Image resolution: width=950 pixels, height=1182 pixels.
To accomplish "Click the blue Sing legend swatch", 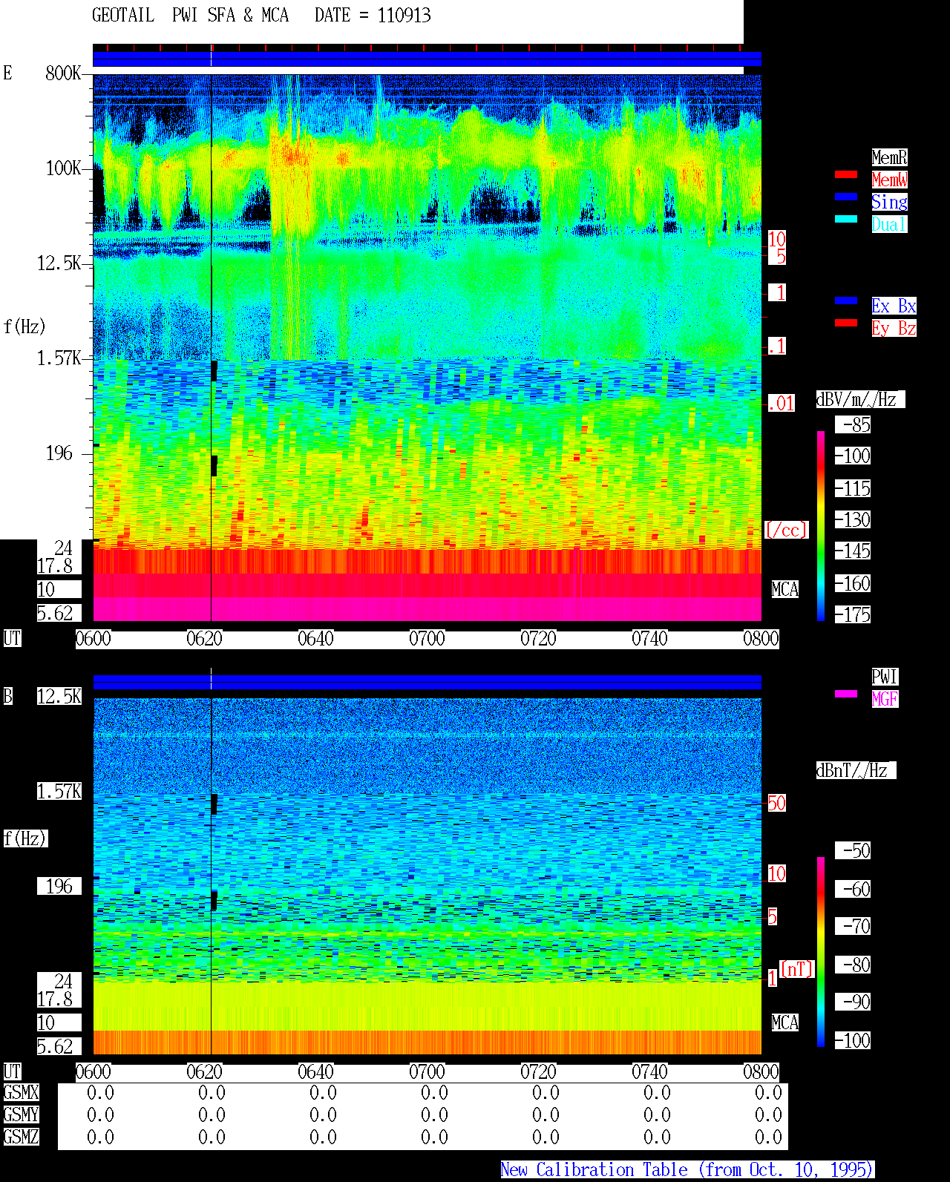I will point(846,197).
